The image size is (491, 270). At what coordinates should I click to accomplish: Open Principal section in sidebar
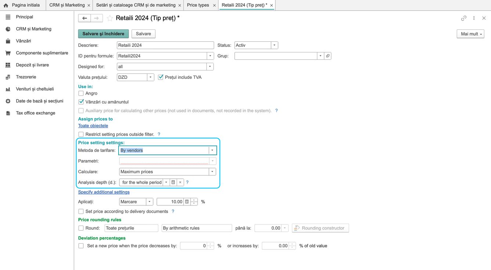[x=25, y=17]
